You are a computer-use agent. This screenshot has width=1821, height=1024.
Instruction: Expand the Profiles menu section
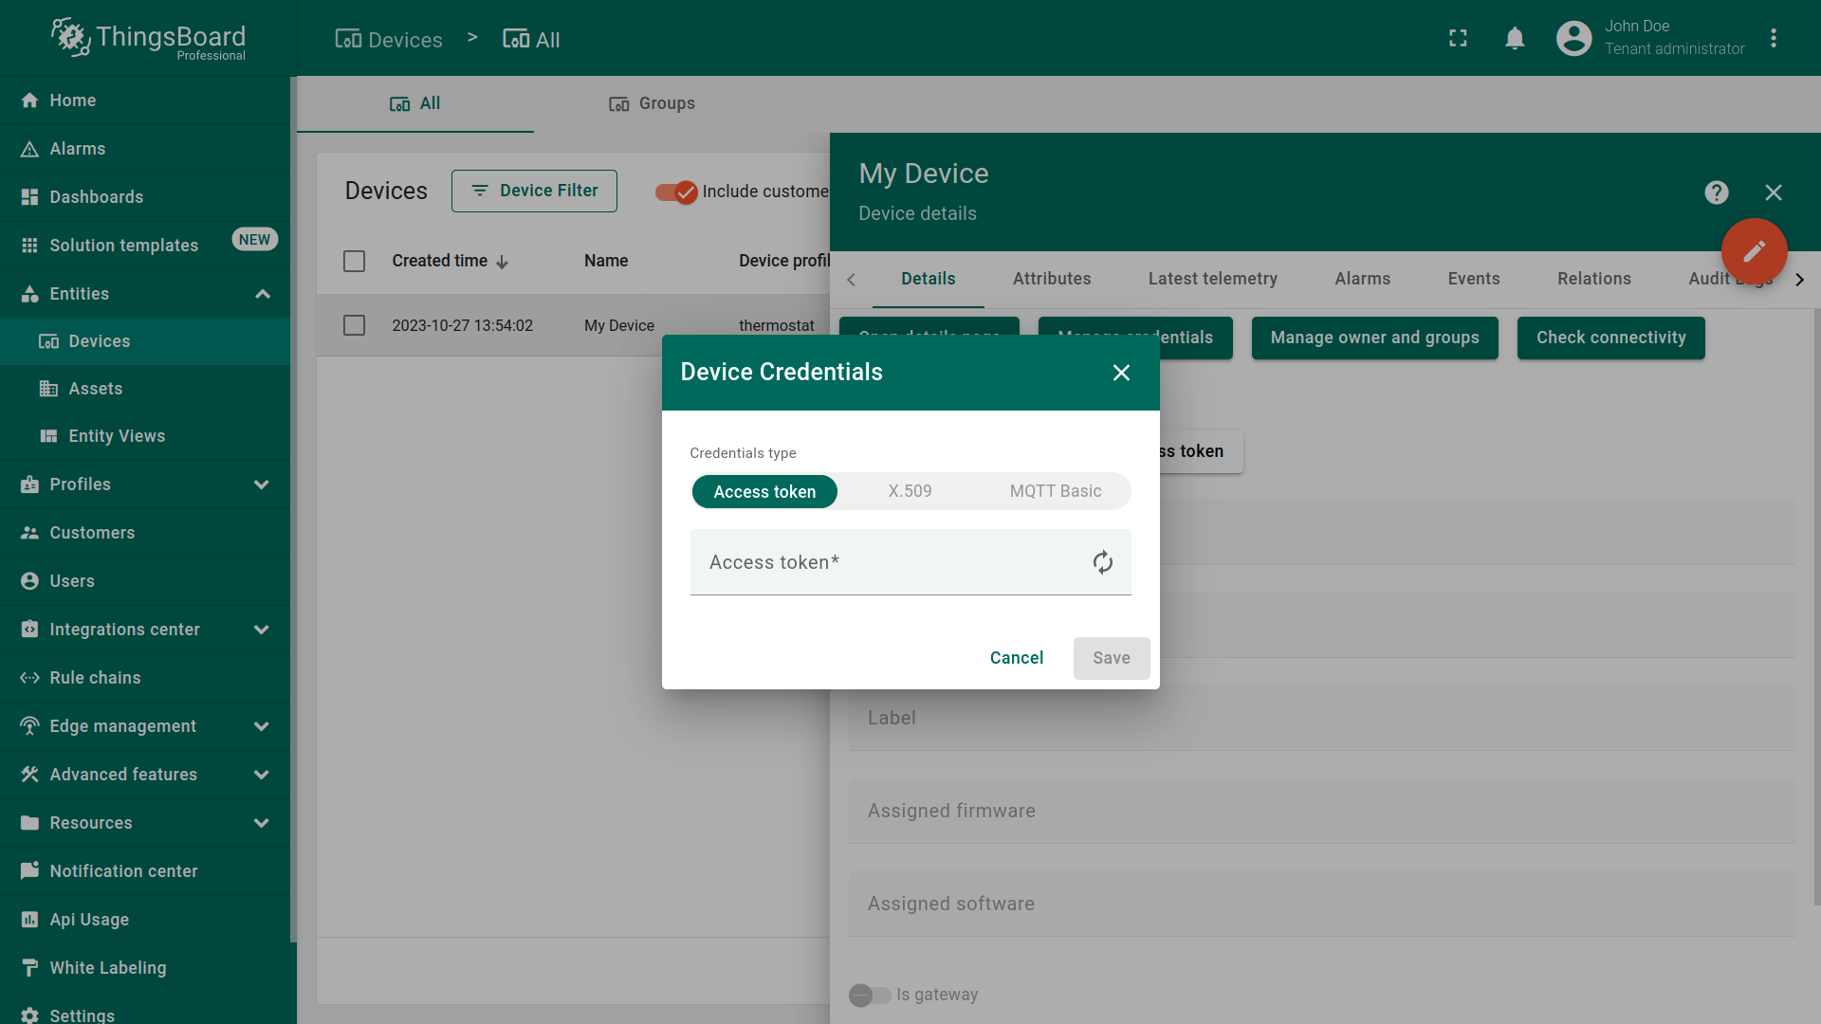point(262,485)
